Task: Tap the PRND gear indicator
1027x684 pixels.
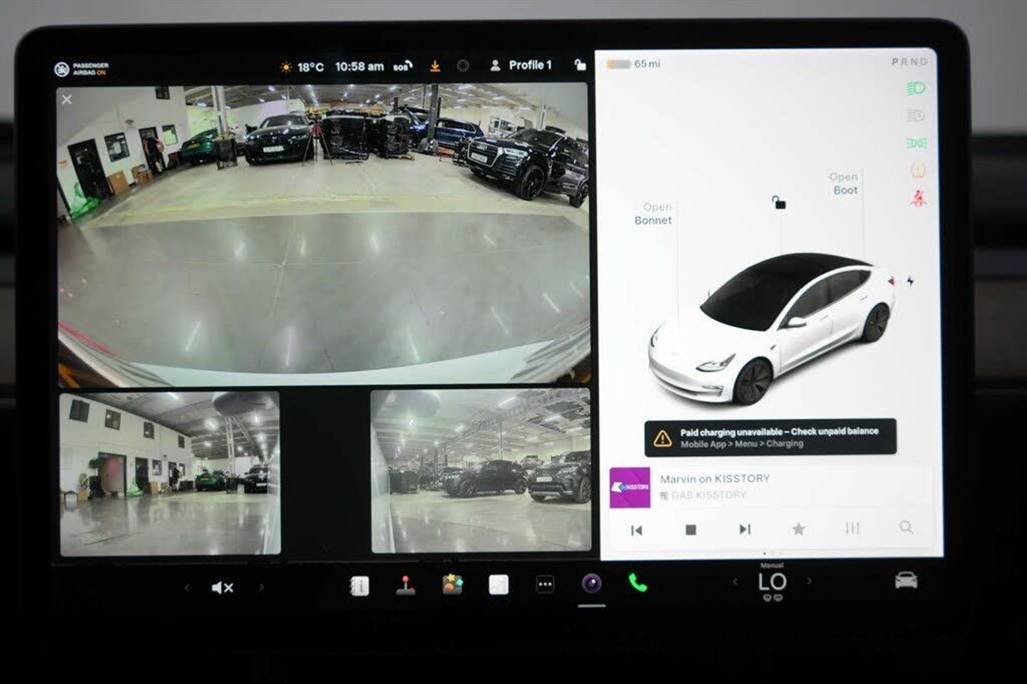Action: 909,62
